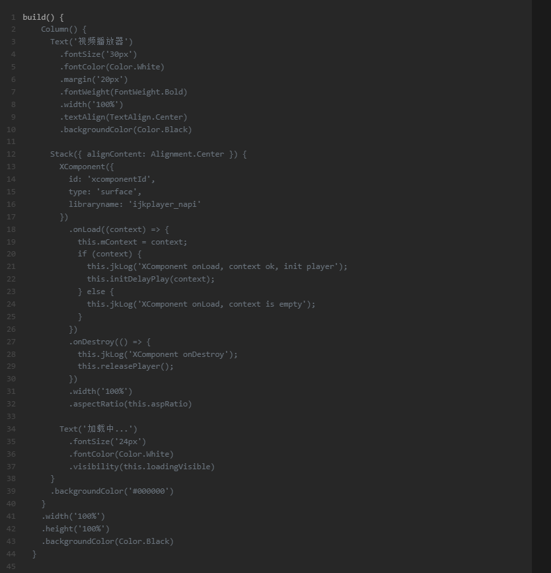The image size is (551, 573).
Task: Click backgroundColor('#000000') on line 39
Action: 112,491
